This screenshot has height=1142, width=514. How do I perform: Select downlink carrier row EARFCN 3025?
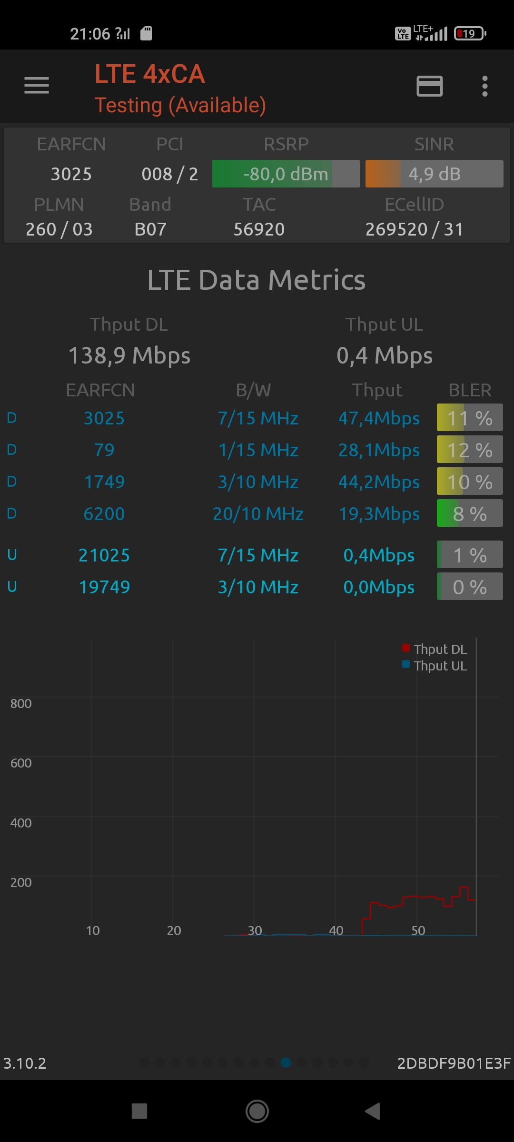pos(104,418)
